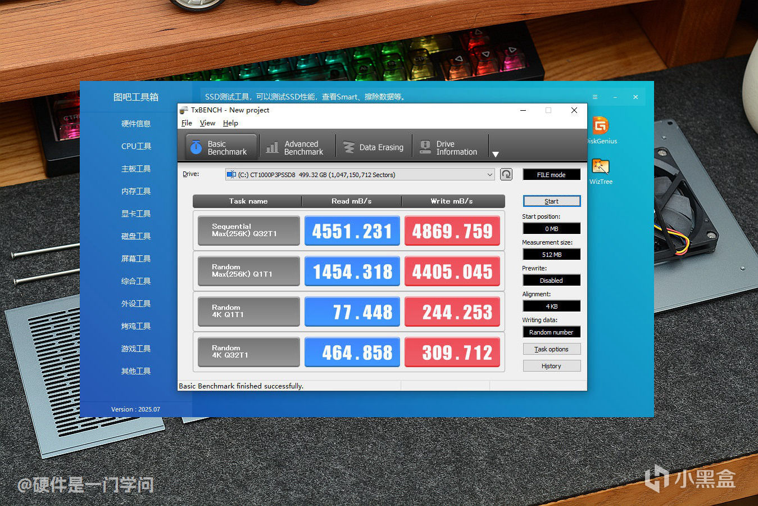Close the 图吧工具箱 toolbox window
The width and height of the screenshot is (758, 506).
636,97
